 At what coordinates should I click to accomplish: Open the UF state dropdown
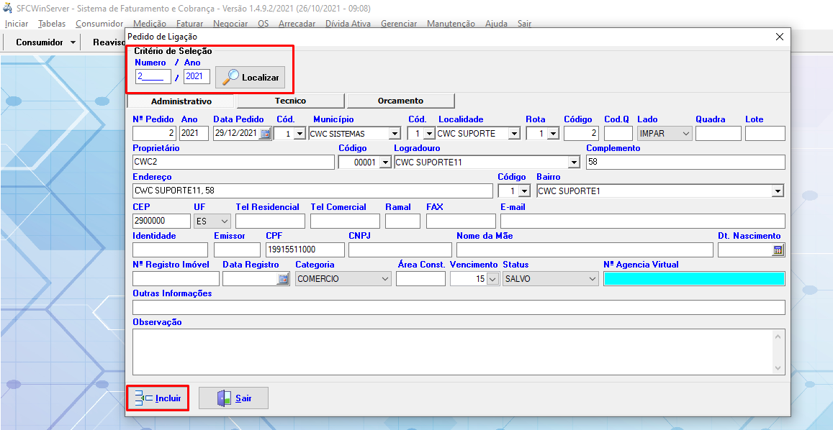224,221
